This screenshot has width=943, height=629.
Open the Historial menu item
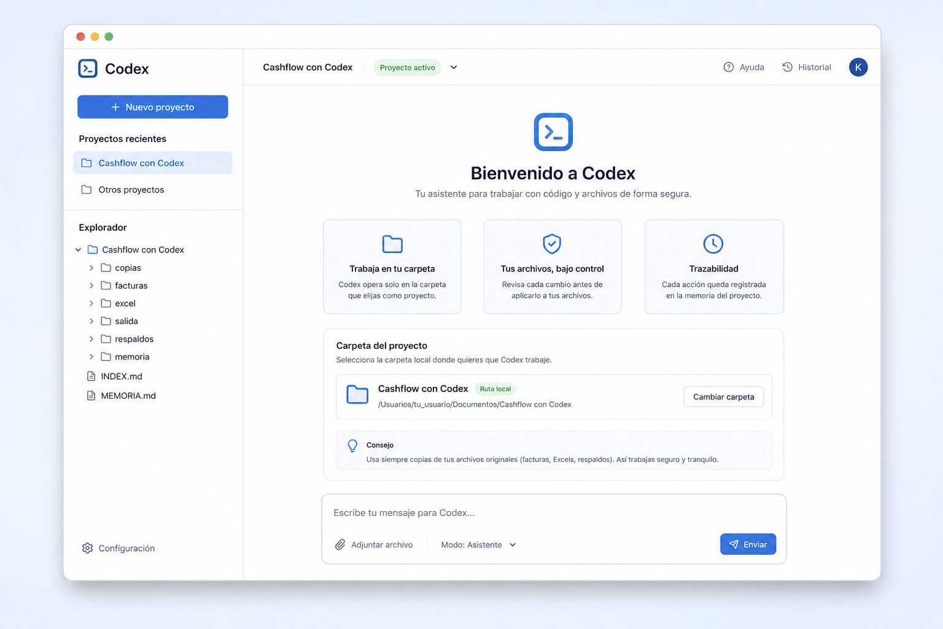(x=807, y=67)
